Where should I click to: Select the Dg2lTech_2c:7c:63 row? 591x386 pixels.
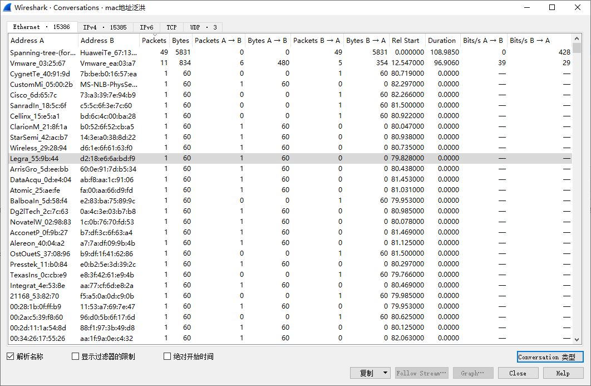[x=290, y=211]
